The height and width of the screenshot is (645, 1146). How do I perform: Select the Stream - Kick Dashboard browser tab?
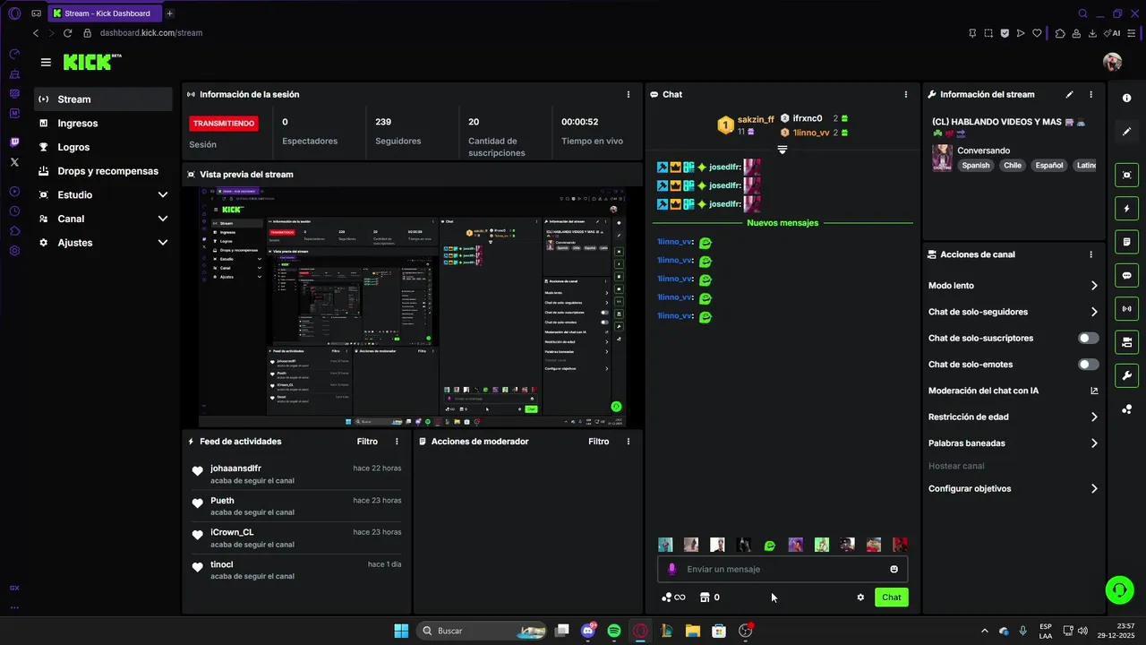105,13
